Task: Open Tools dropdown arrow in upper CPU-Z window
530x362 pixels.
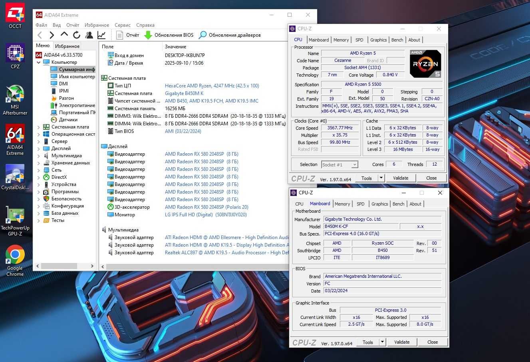Action: [x=381, y=178]
